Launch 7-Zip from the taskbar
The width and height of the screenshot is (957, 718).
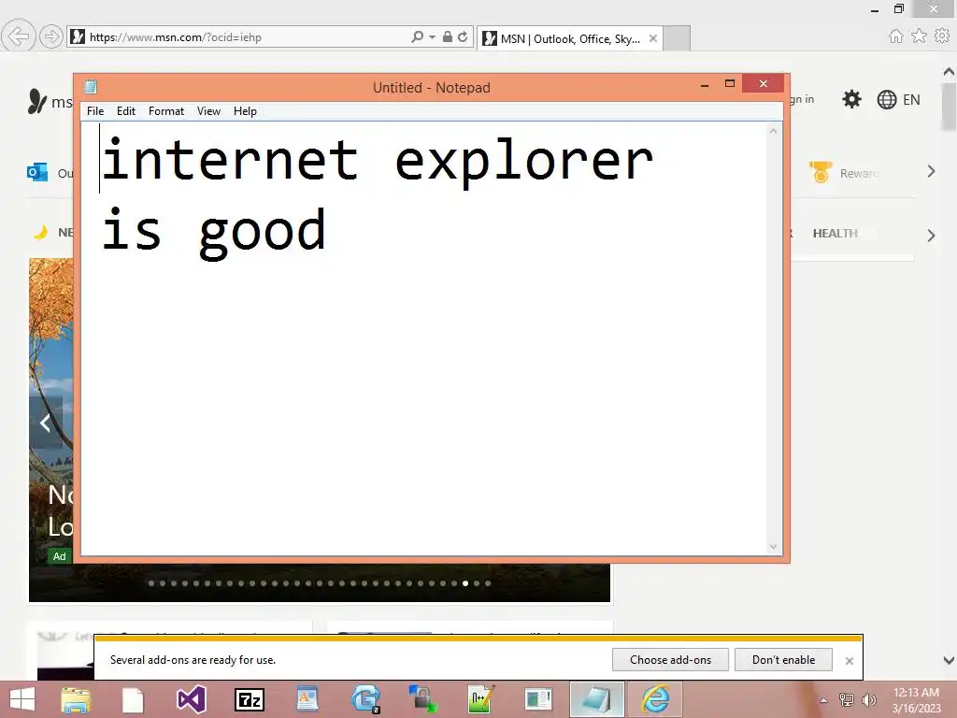pyautogui.click(x=250, y=699)
